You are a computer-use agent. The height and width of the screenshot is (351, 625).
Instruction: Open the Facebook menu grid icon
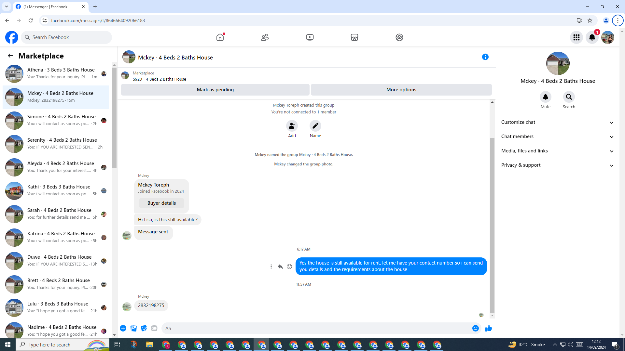576,37
